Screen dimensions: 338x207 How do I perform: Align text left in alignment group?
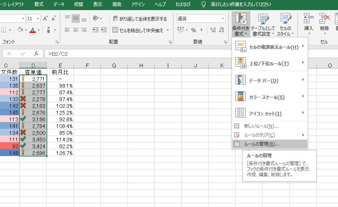67,30
